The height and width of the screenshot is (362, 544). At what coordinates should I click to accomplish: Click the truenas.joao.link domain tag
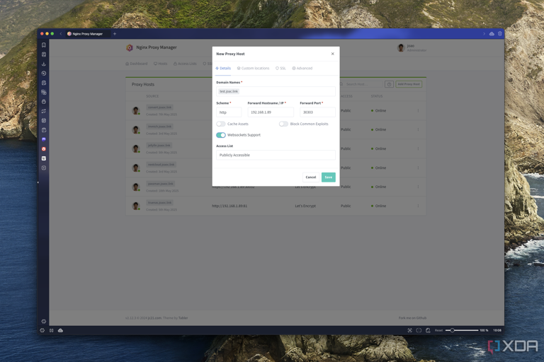(159, 203)
